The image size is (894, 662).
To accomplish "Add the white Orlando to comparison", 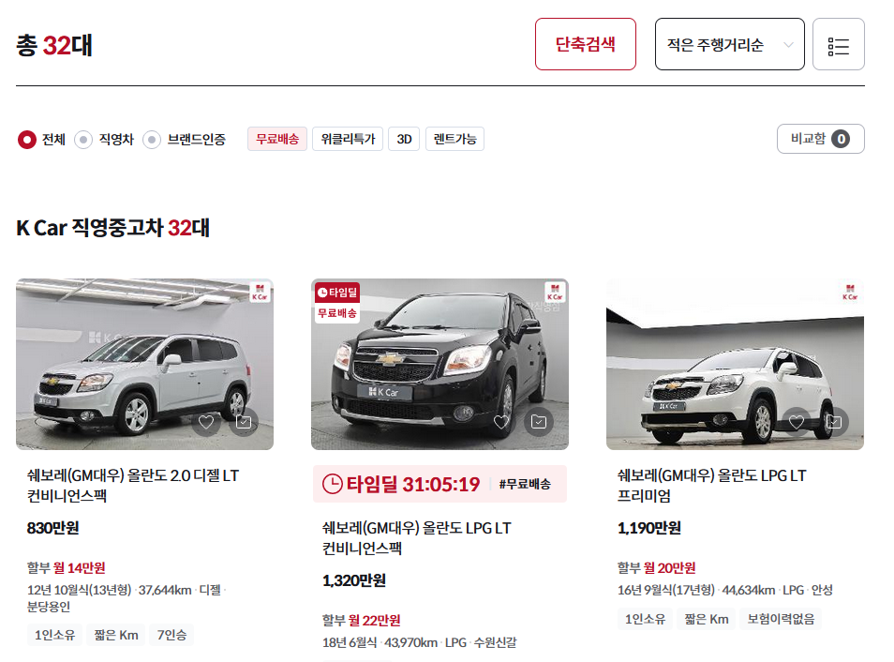I will 833,423.
